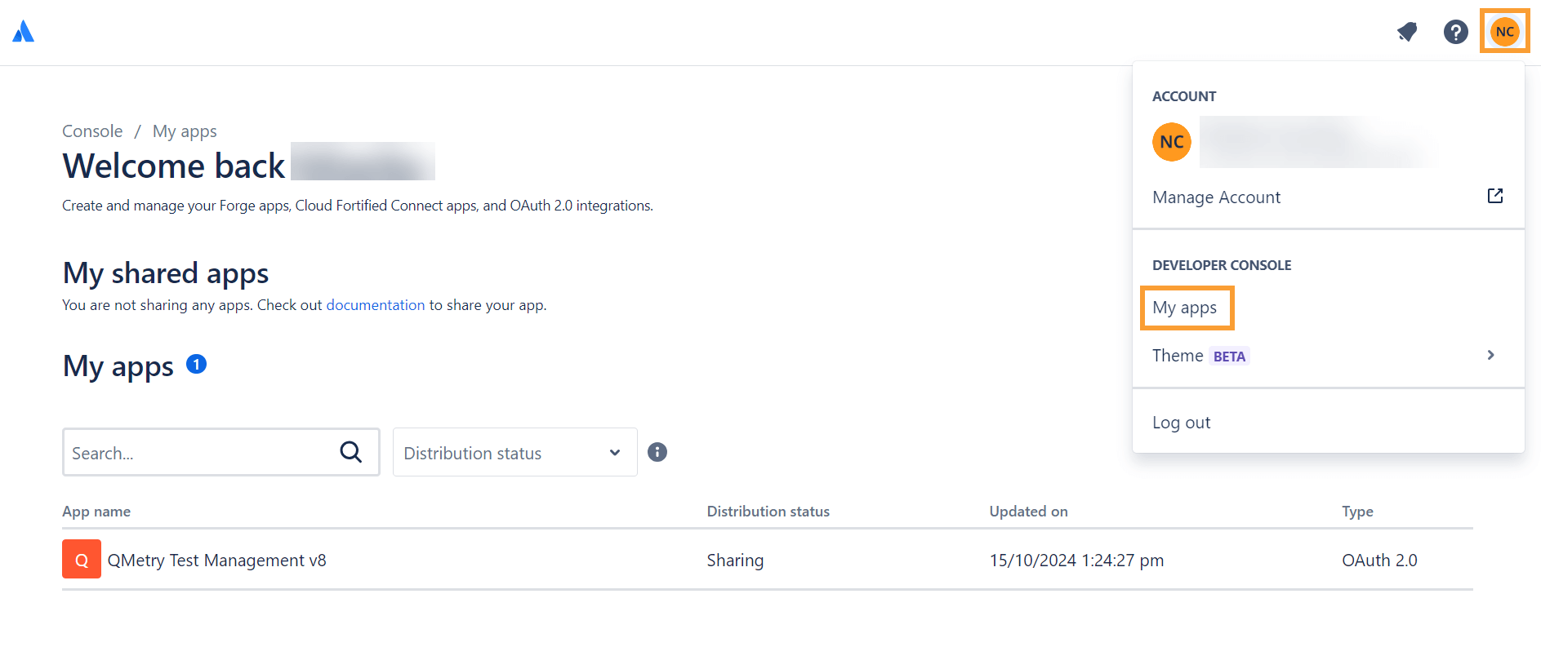Click the Console breadcrumb link

click(91, 131)
